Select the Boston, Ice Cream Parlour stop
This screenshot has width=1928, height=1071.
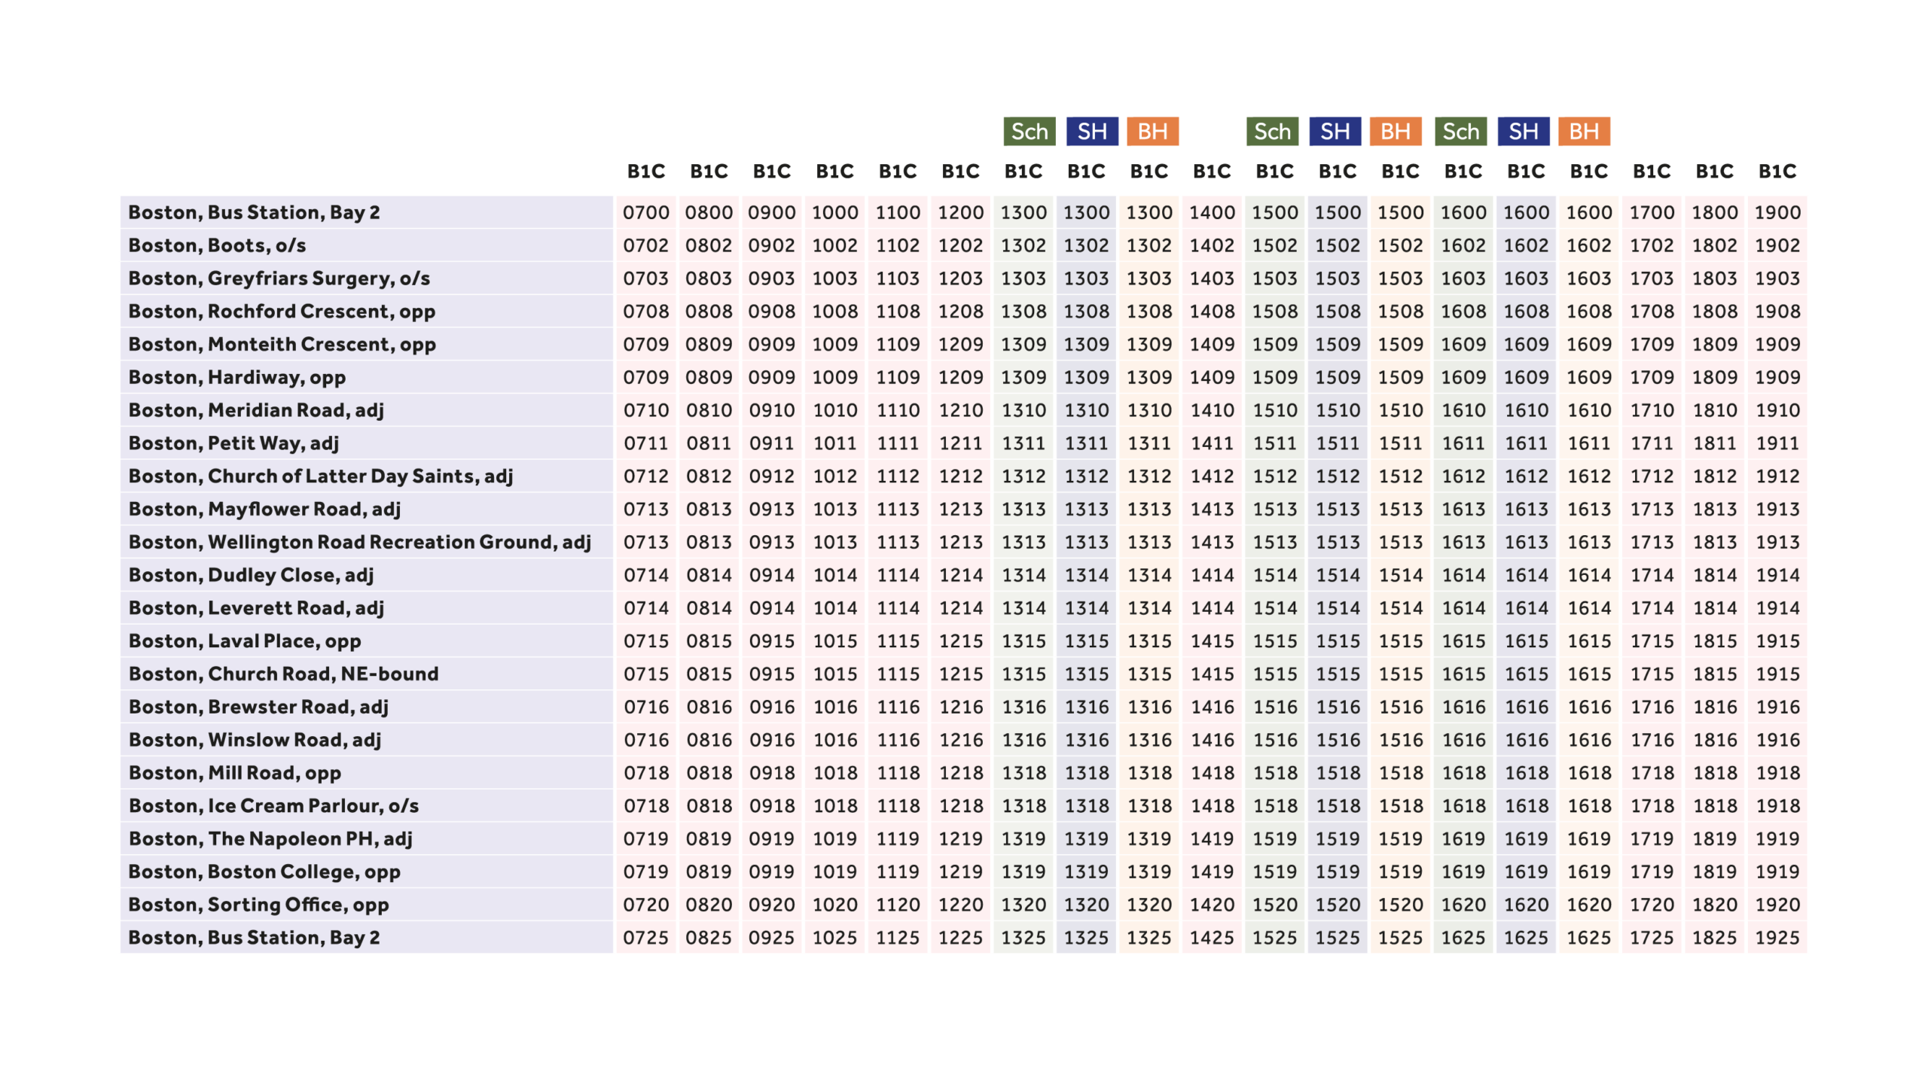coord(273,806)
